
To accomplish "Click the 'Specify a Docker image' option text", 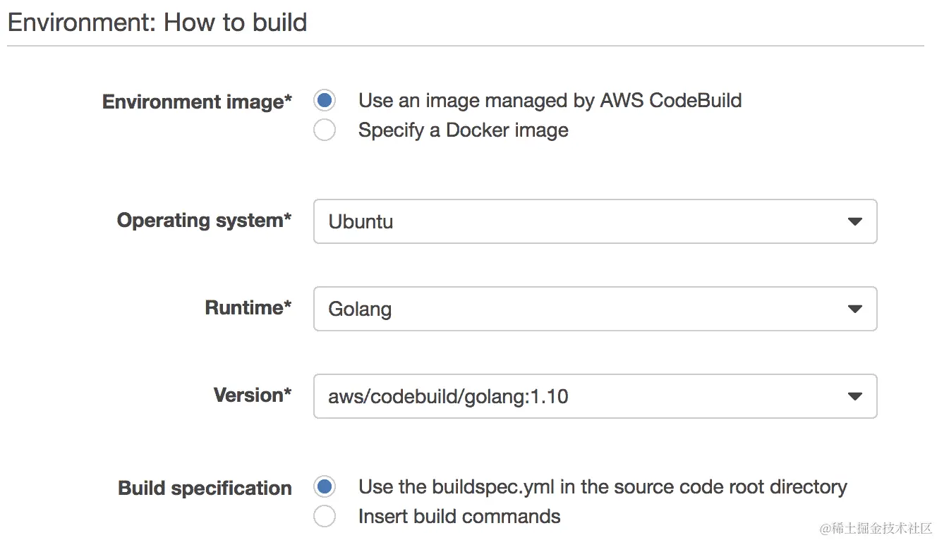I will 463,130.
